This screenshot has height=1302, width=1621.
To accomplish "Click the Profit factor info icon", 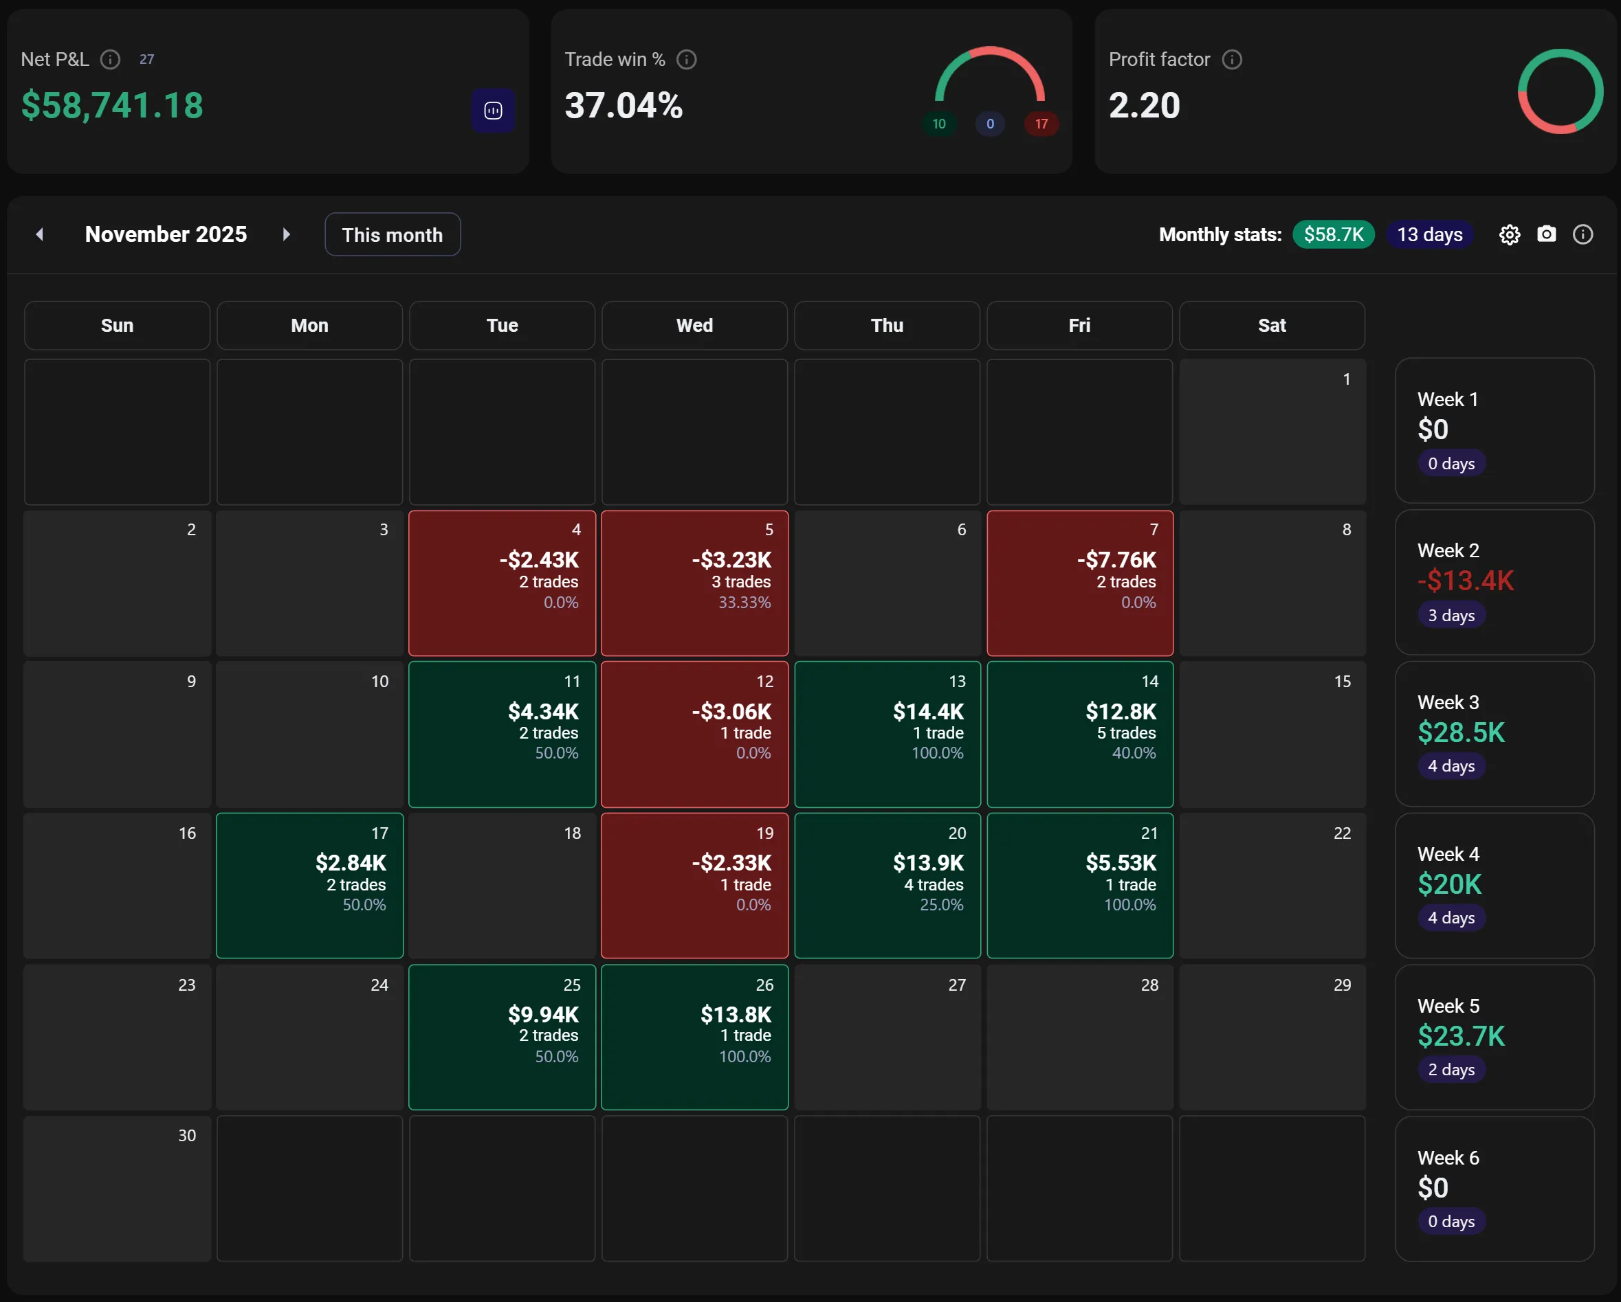I will tap(1231, 59).
